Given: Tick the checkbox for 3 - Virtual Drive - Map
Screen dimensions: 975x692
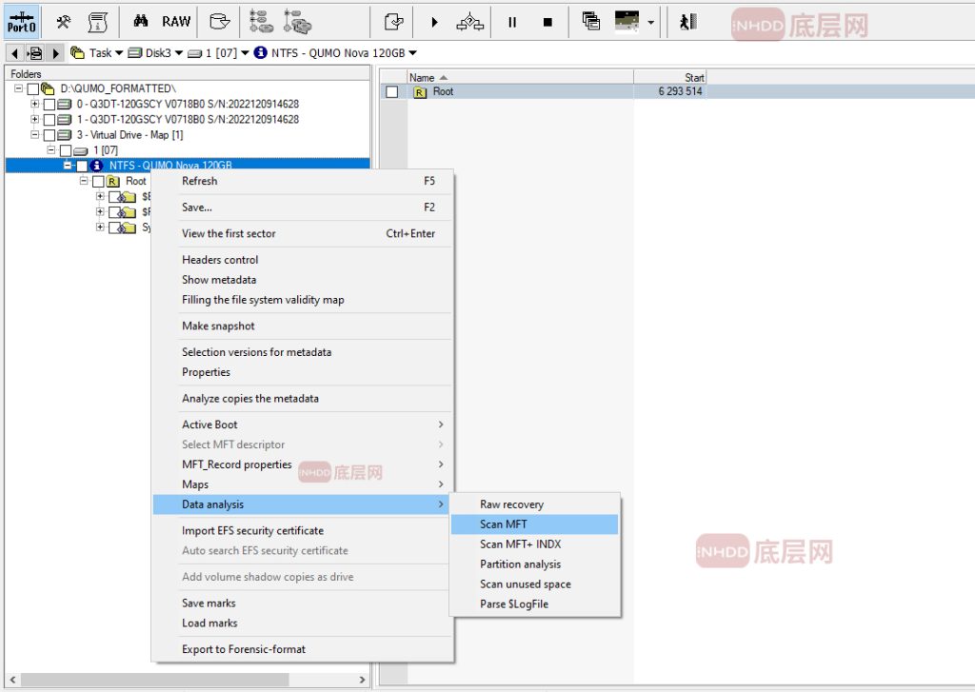Looking at the screenshot, I should click(50, 135).
